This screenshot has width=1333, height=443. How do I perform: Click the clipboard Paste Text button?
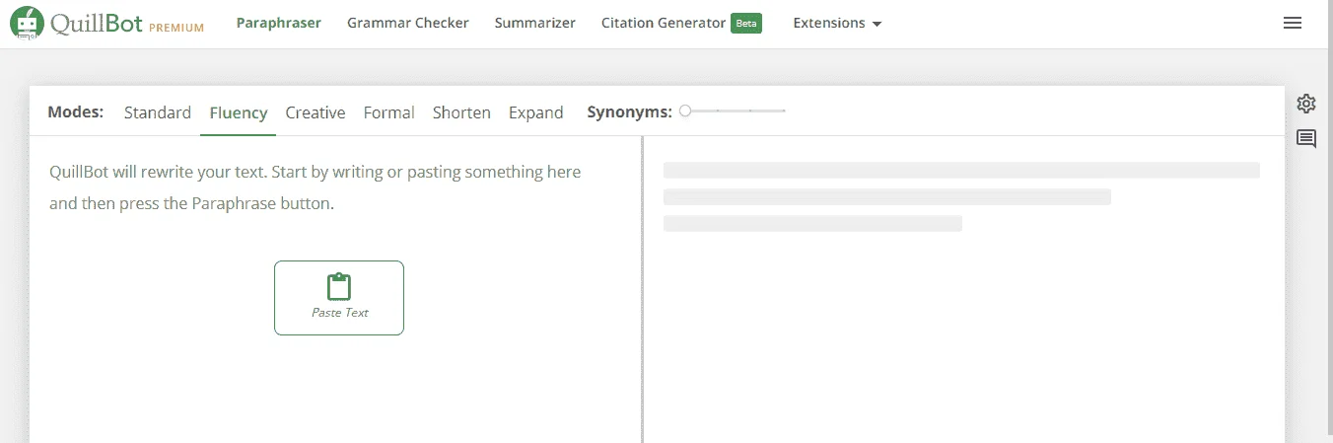pyautogui.click(x=339, y=298)
